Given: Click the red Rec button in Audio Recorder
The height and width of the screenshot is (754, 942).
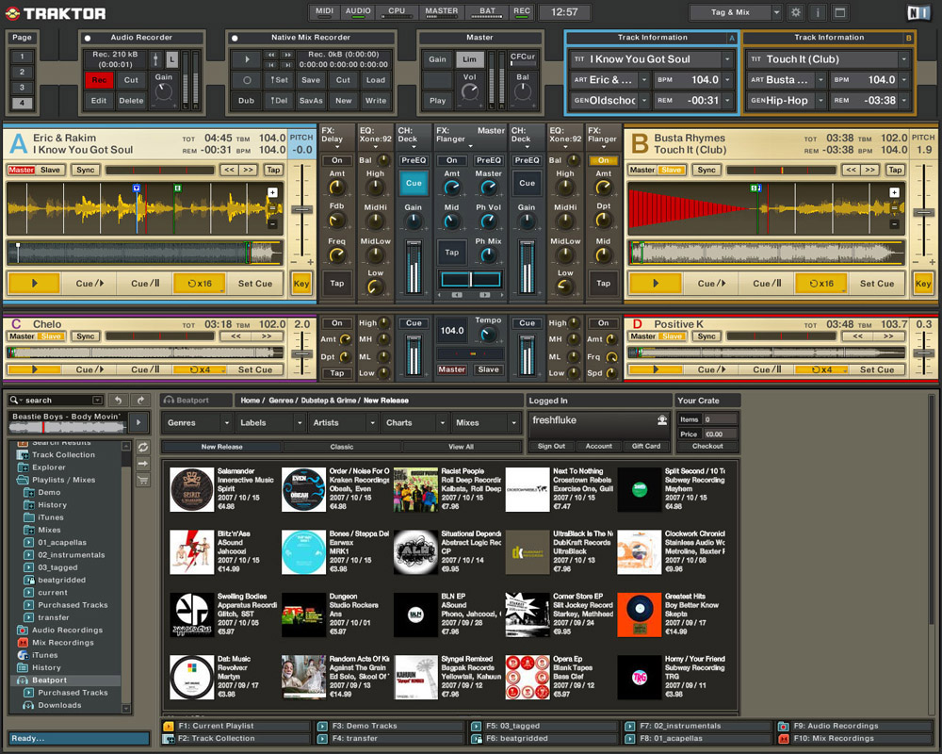Looking at the screenshot, I should click(98, 81).
